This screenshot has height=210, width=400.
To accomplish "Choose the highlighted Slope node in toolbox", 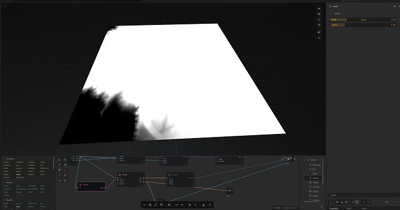I will click(19, 175).
